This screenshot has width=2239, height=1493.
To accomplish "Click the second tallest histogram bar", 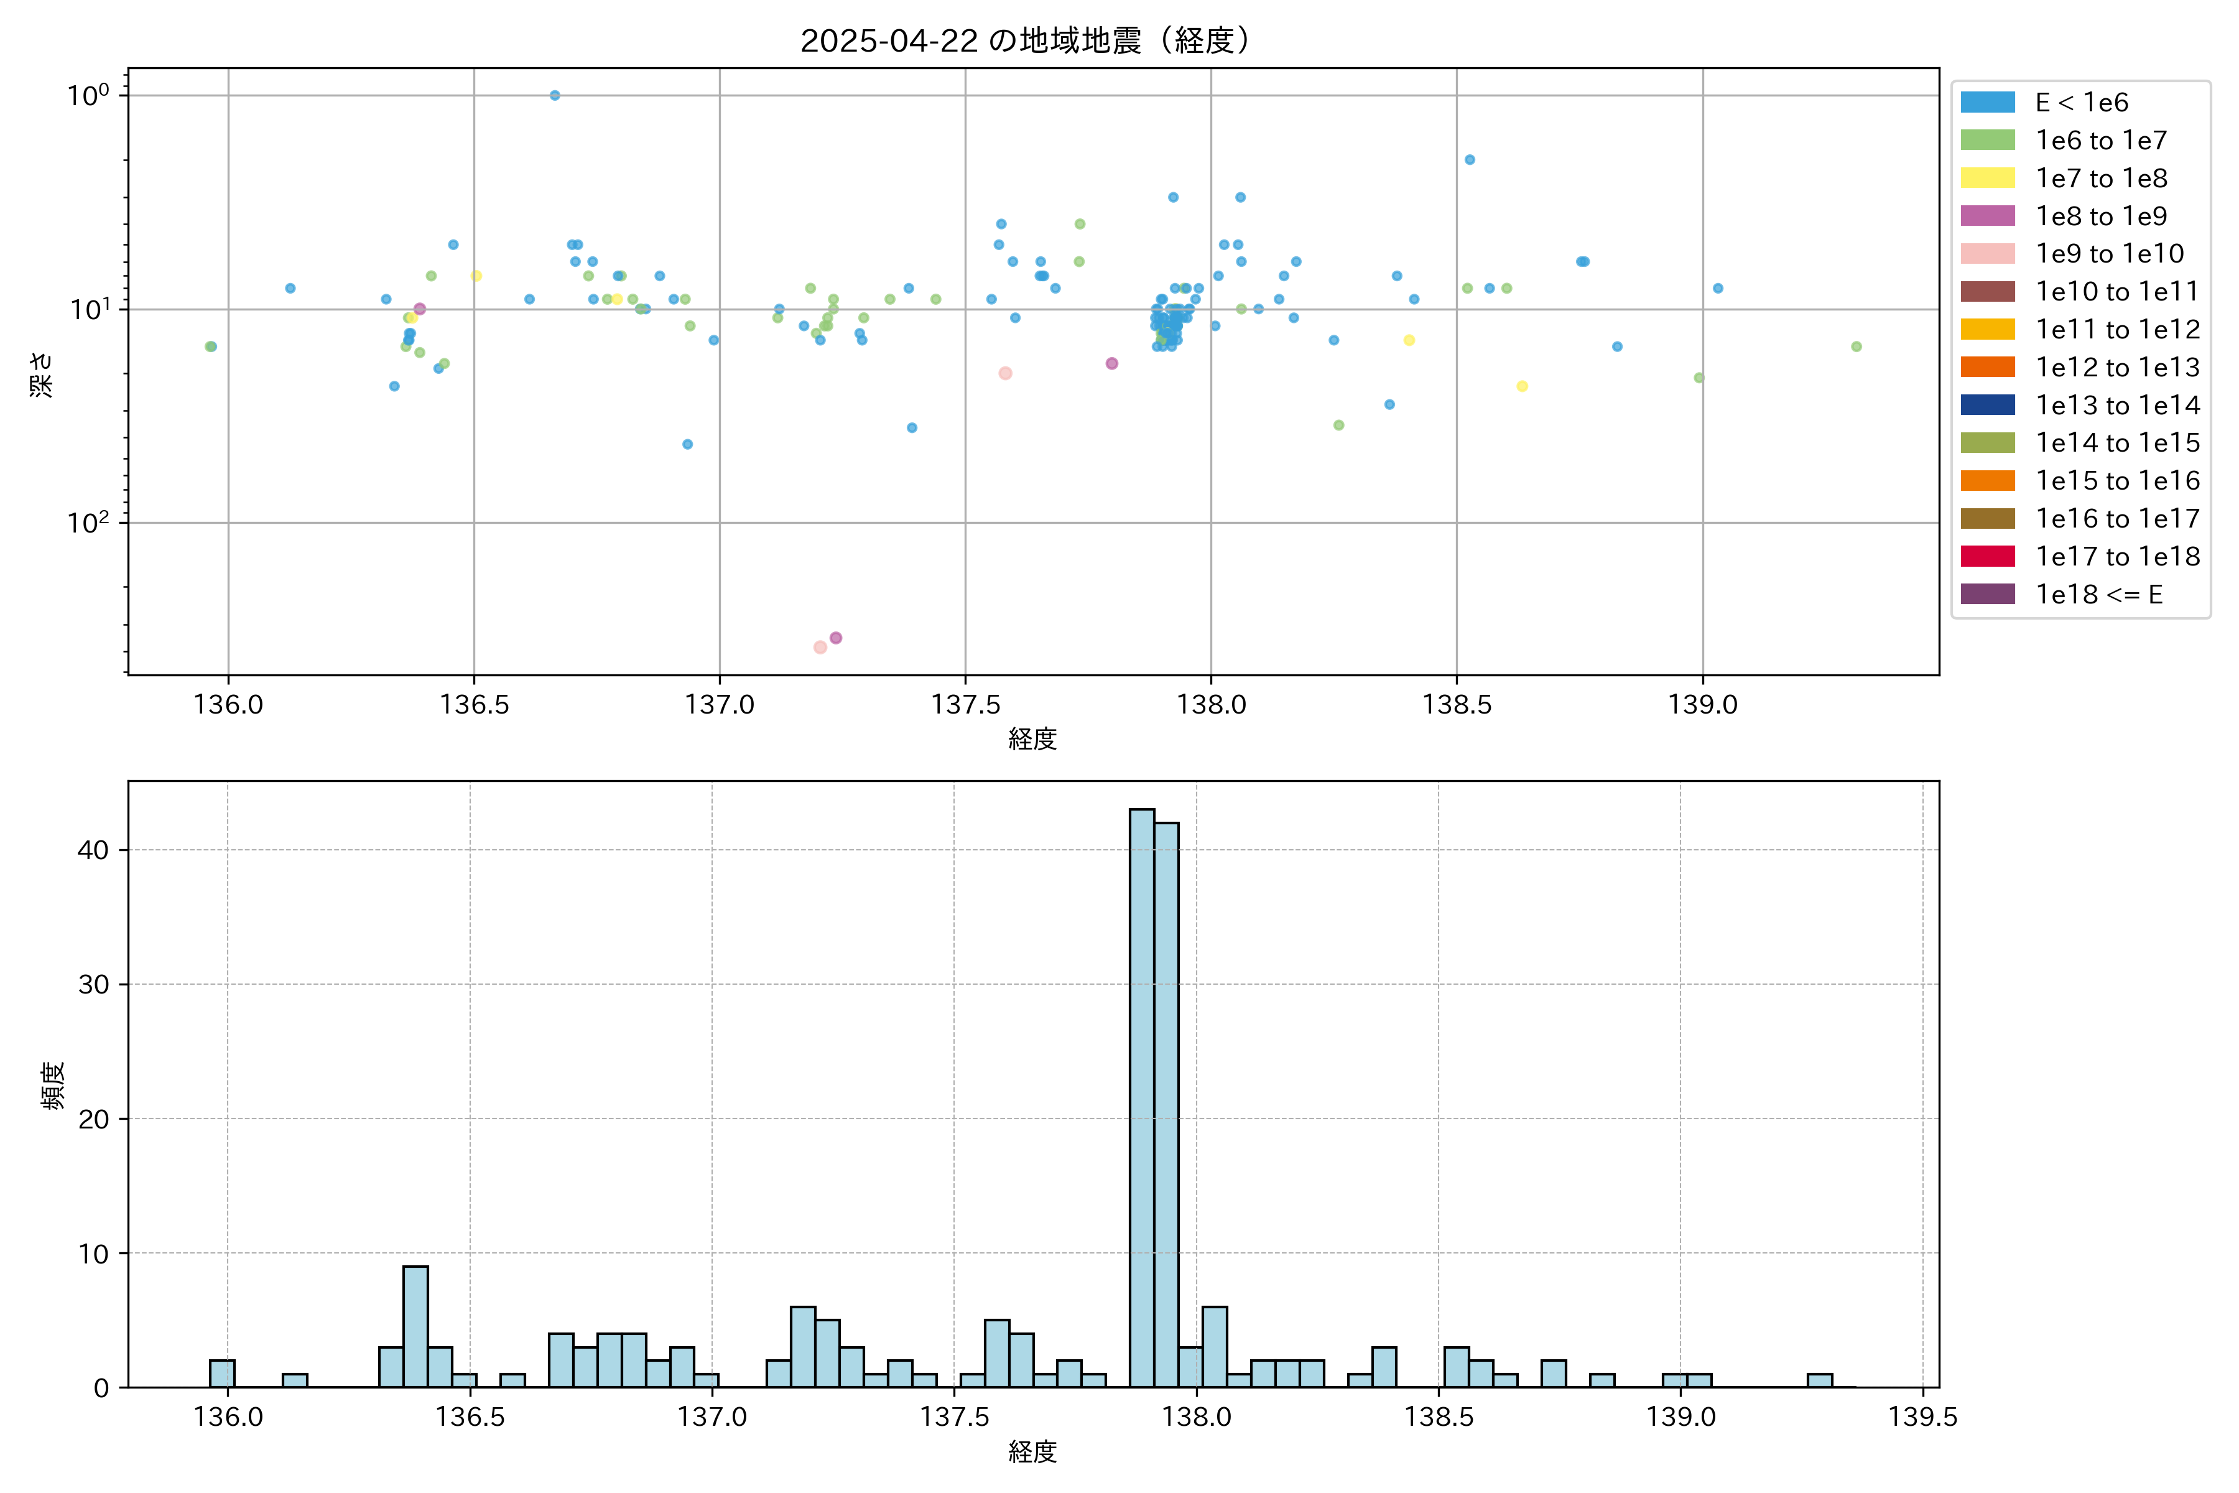I will click(x=1166, y=1105).
